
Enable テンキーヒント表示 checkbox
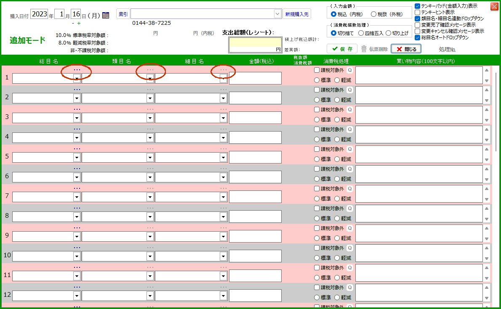[x=417, y=13]
